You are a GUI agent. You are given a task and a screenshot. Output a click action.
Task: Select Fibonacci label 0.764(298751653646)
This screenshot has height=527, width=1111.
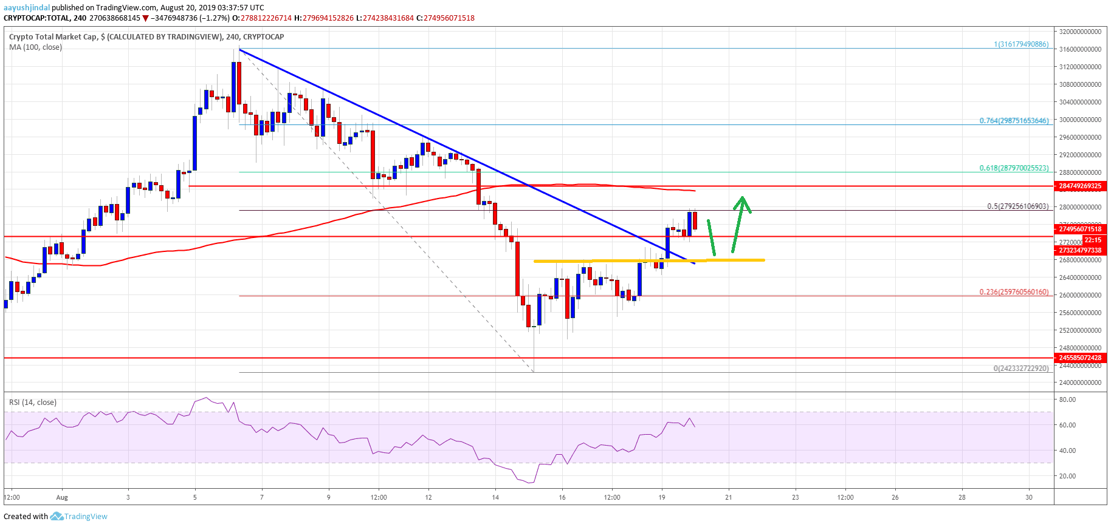click(1014, 121)
